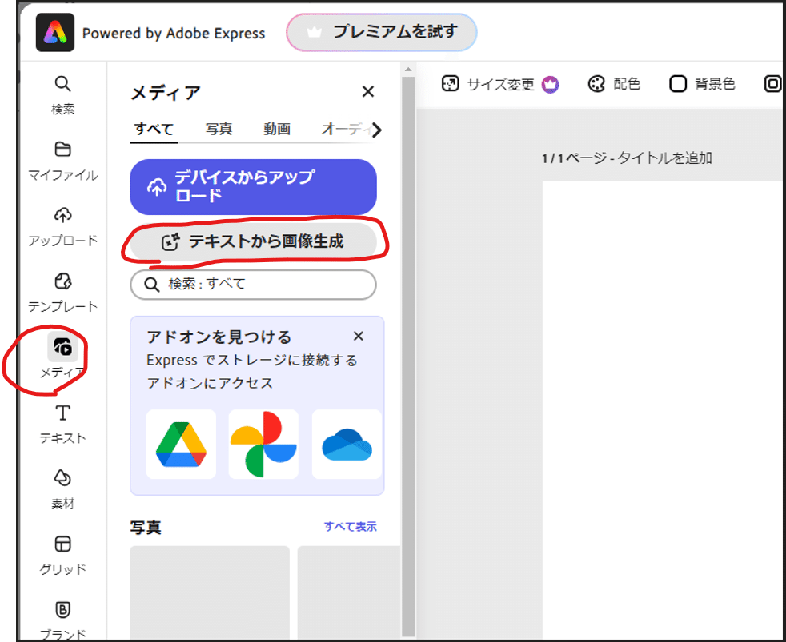Switch to 動画 tab
This screenshot has height=642, width=786.
277,130
